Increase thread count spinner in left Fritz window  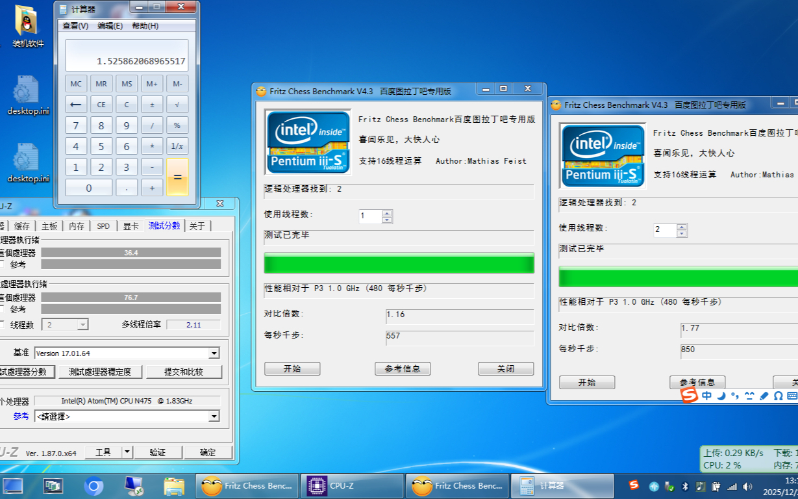[x=387, y=213]
